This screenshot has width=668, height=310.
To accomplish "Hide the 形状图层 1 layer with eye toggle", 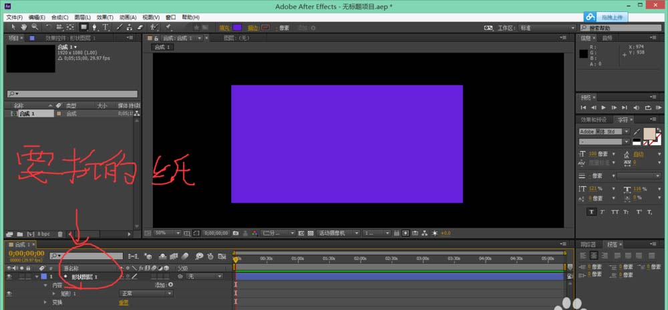I will pos(9,276).
